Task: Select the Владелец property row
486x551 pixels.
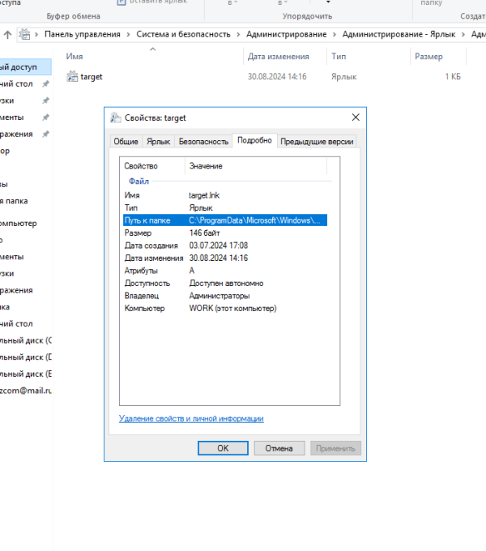Action: (x=225, y=296)
